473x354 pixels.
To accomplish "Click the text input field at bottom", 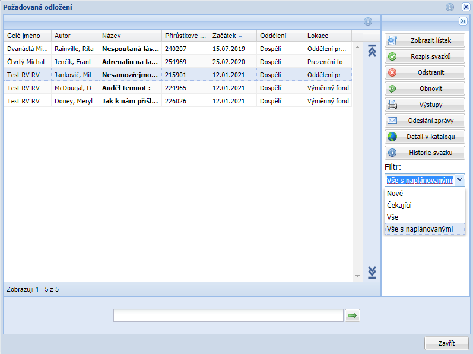I will (228, 315).
